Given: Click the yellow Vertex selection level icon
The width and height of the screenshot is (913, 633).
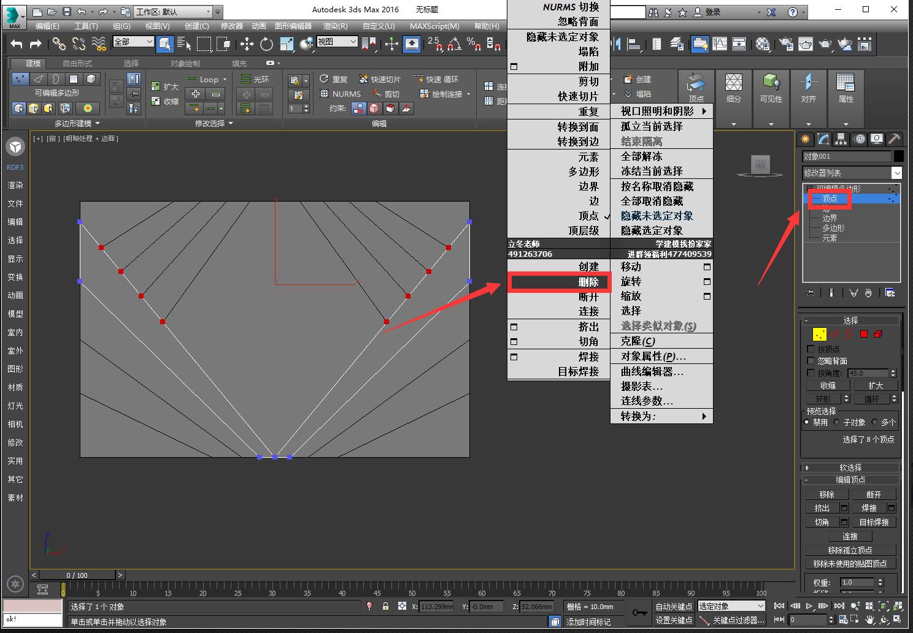Looking at the screenshot, I should tap(819, 334).
